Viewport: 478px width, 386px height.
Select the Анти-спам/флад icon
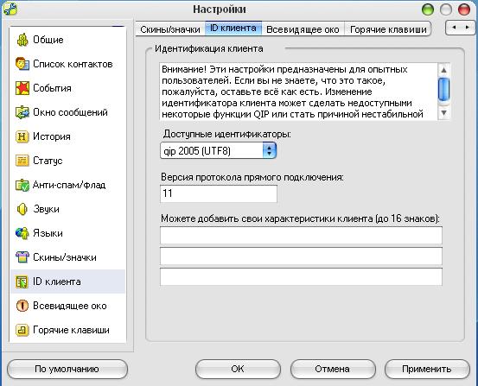pyautogui.click(x=22, y=185)
